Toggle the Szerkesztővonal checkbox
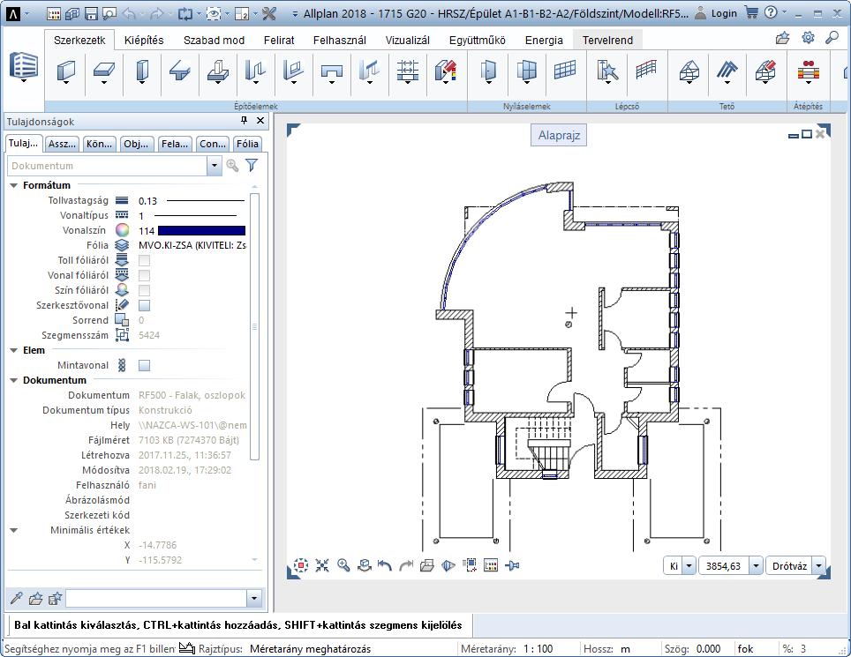 tap(144, 305)
